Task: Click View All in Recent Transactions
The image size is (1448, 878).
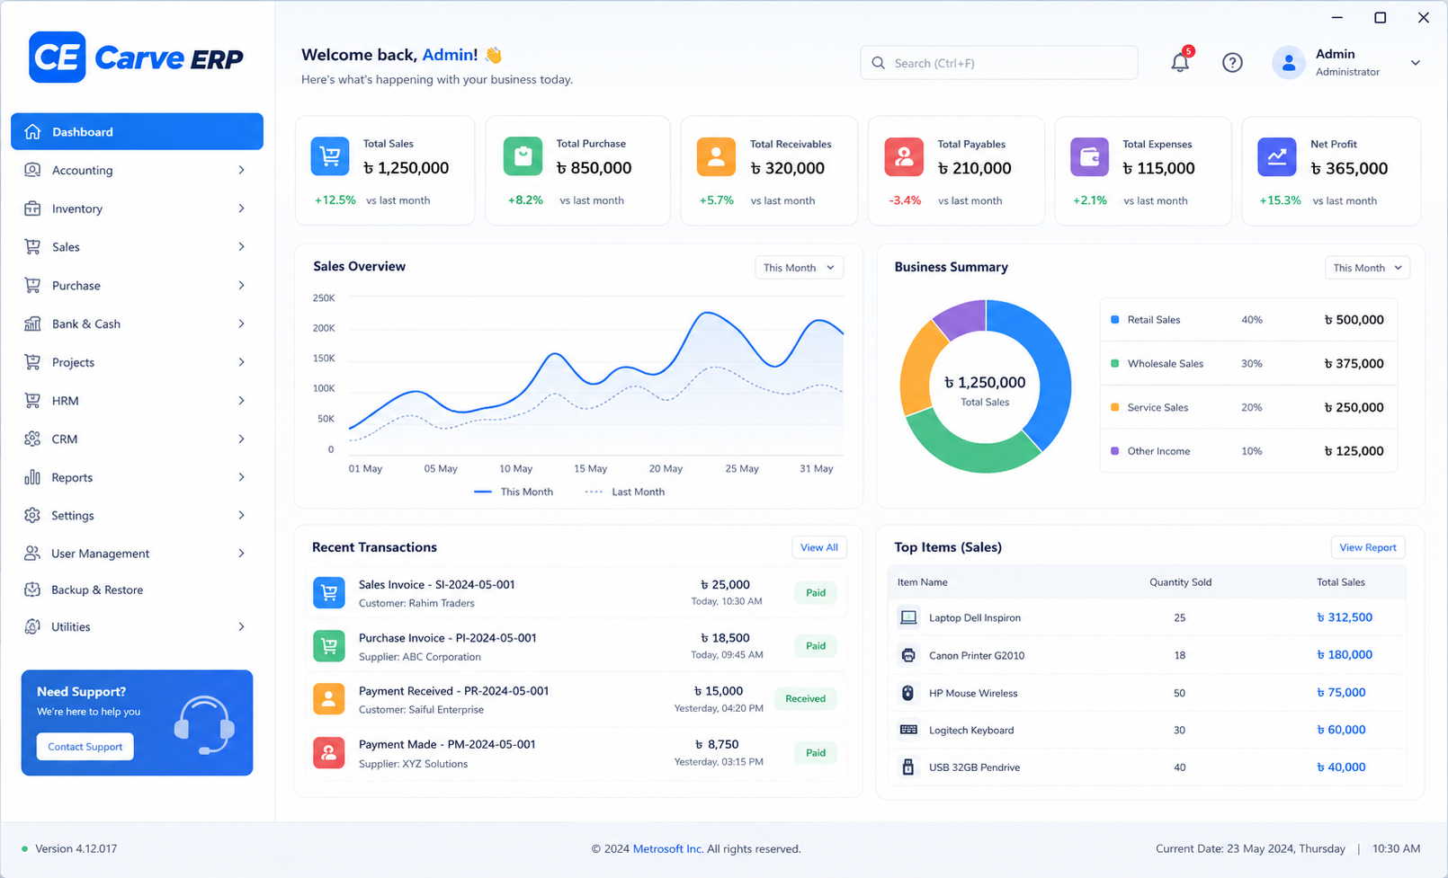Action: coord(818,547)
